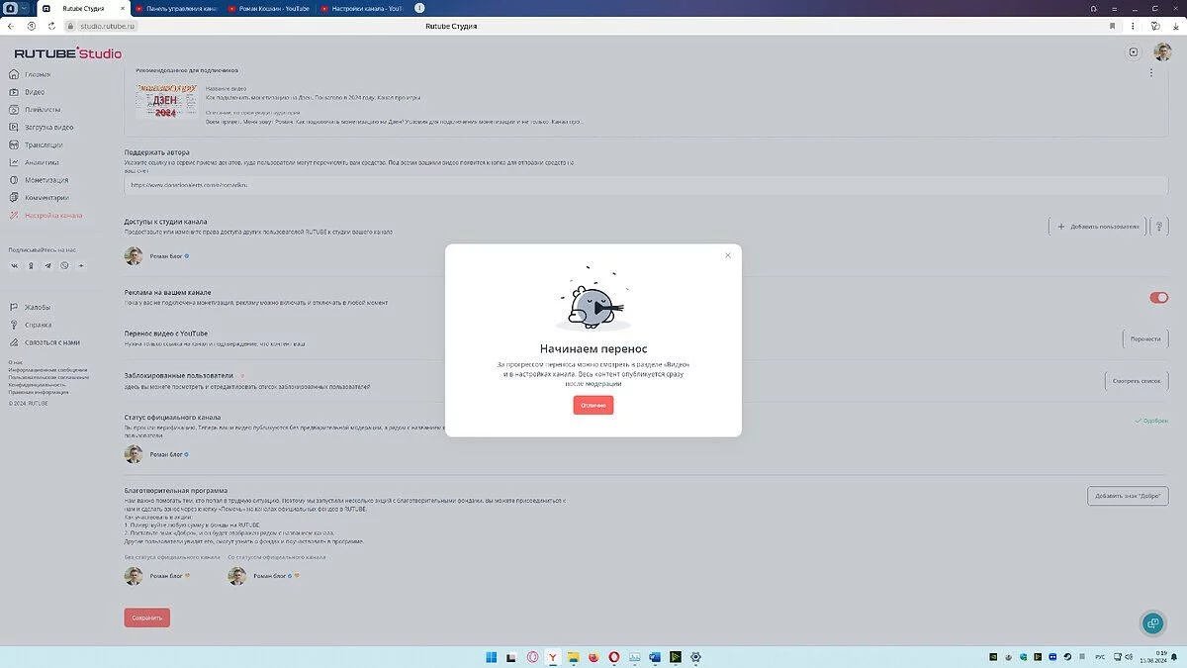
Task: Click the bookmark icon in address bar
Action: [x=1113, y=26]
